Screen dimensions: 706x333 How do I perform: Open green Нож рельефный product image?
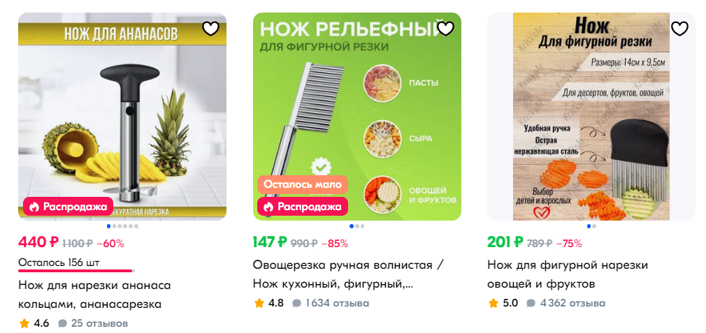click(357, 117)
